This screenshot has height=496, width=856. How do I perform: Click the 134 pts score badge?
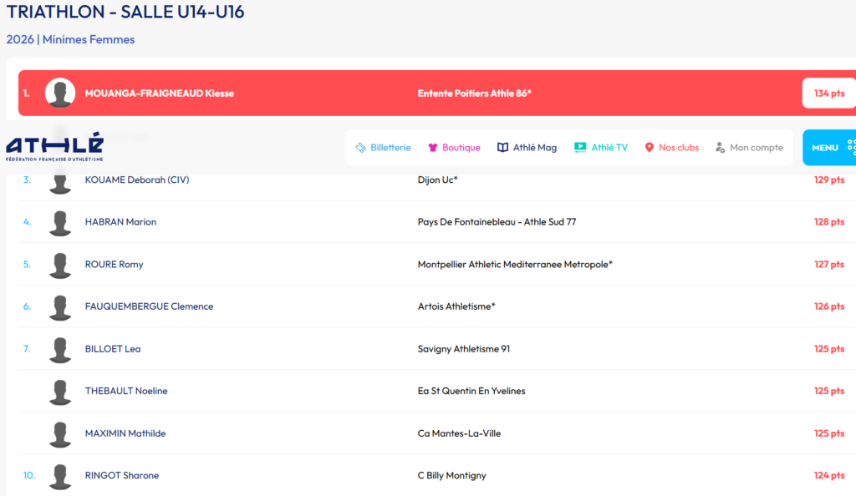pyautogui.click(x=828, y=94)
